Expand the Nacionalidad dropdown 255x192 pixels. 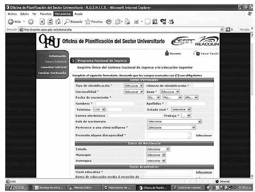click(x=133, y=91)
